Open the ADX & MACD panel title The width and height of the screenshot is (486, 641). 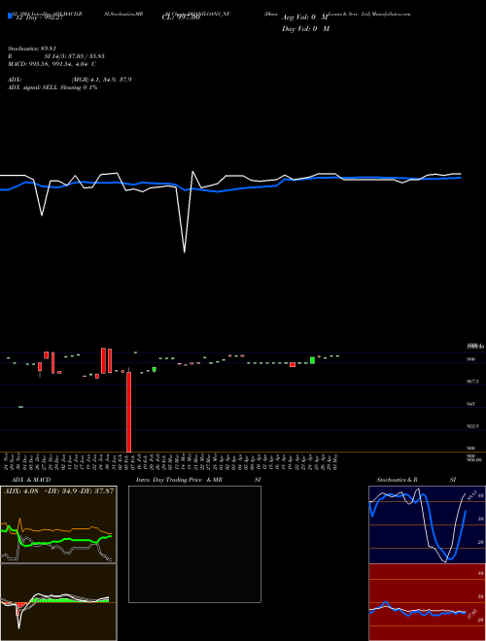point(31,480)
